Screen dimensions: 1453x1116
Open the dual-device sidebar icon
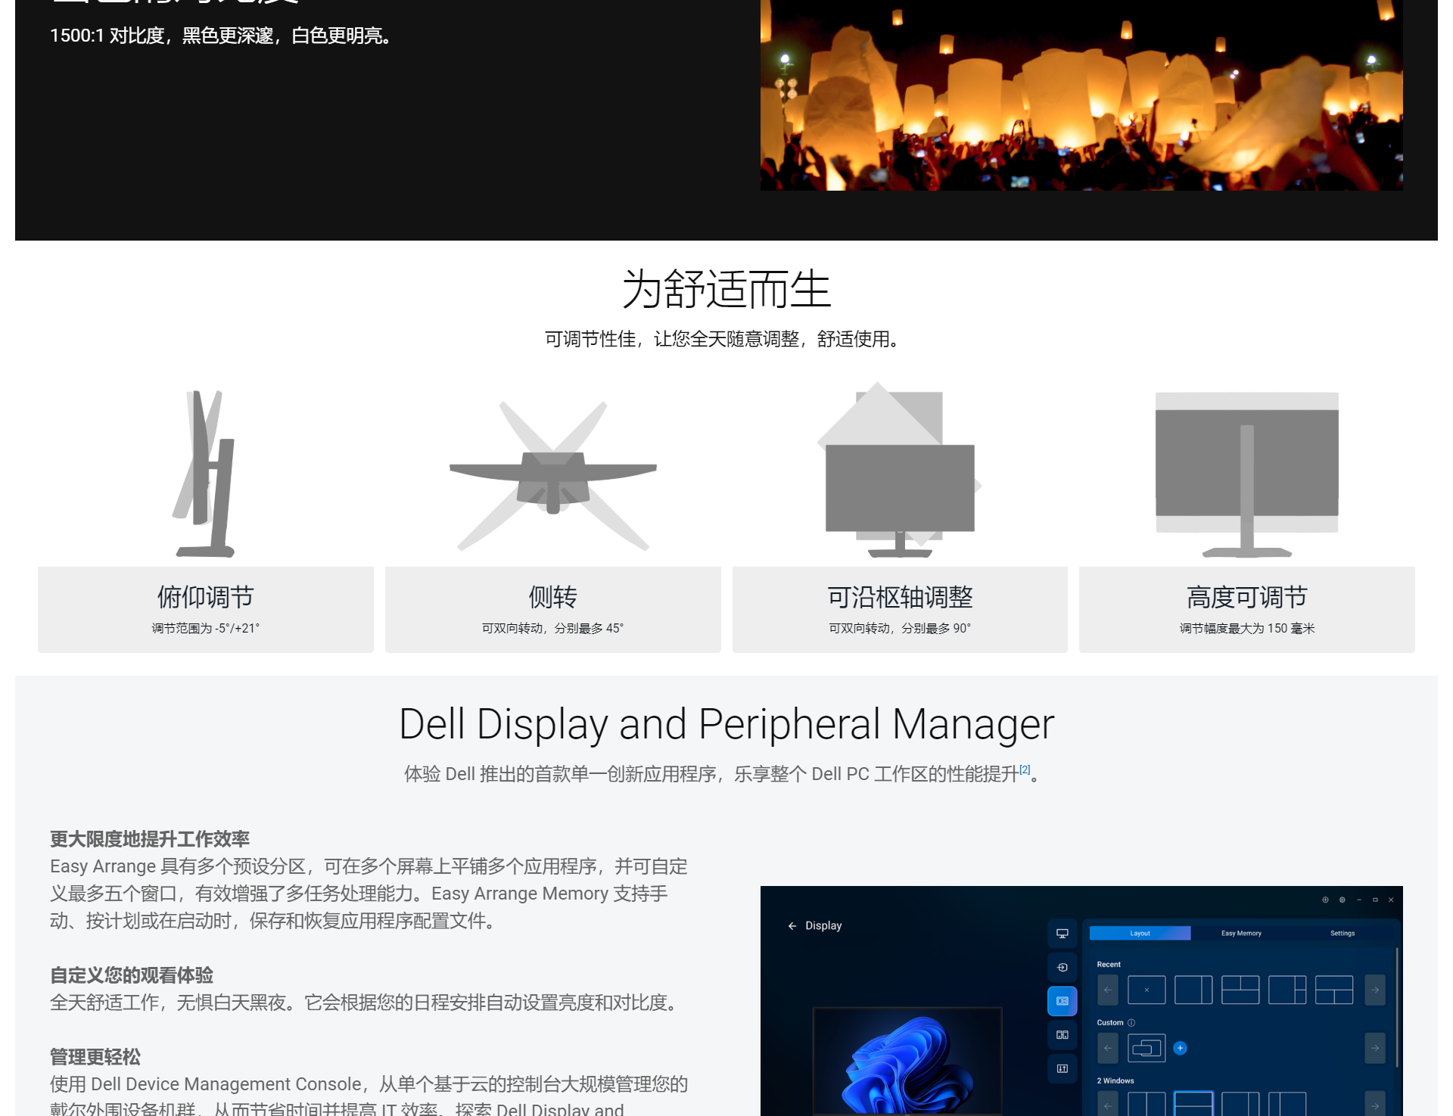(x=1062, y=1035)
